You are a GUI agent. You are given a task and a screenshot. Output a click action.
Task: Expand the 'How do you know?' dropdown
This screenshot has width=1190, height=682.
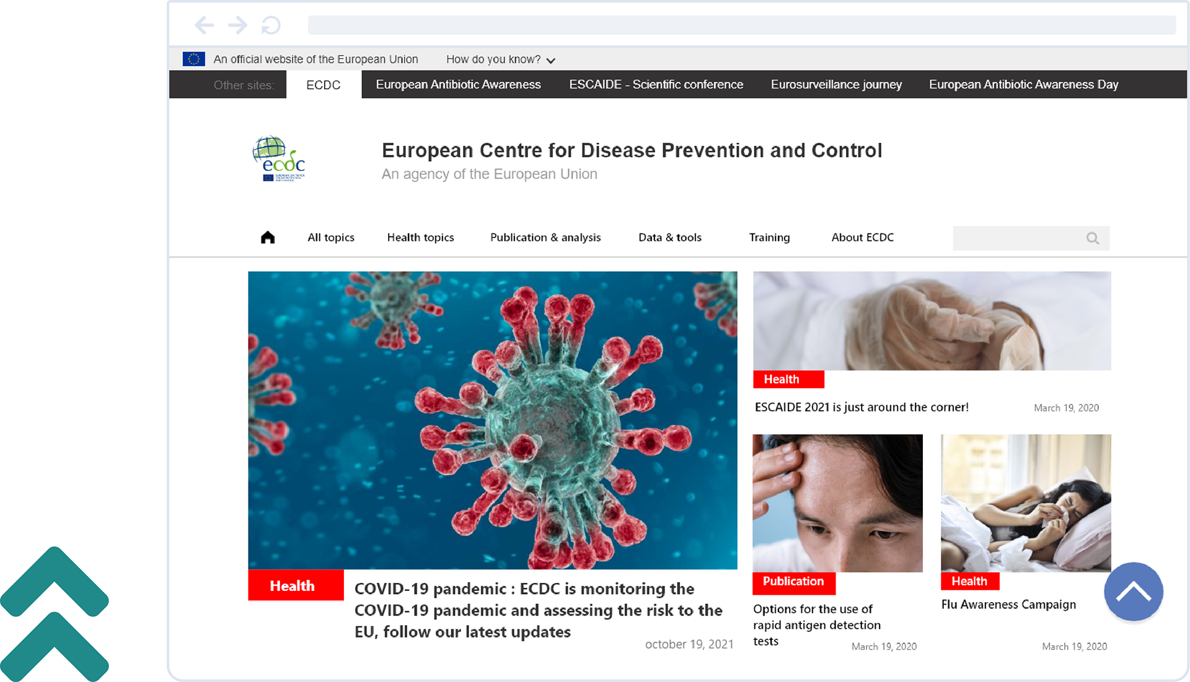point(501,59)
